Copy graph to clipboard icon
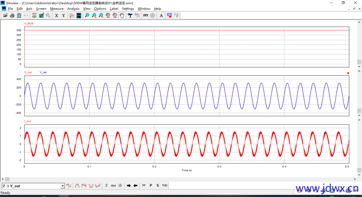Screen dimensions: 362x197 (19, 16)
